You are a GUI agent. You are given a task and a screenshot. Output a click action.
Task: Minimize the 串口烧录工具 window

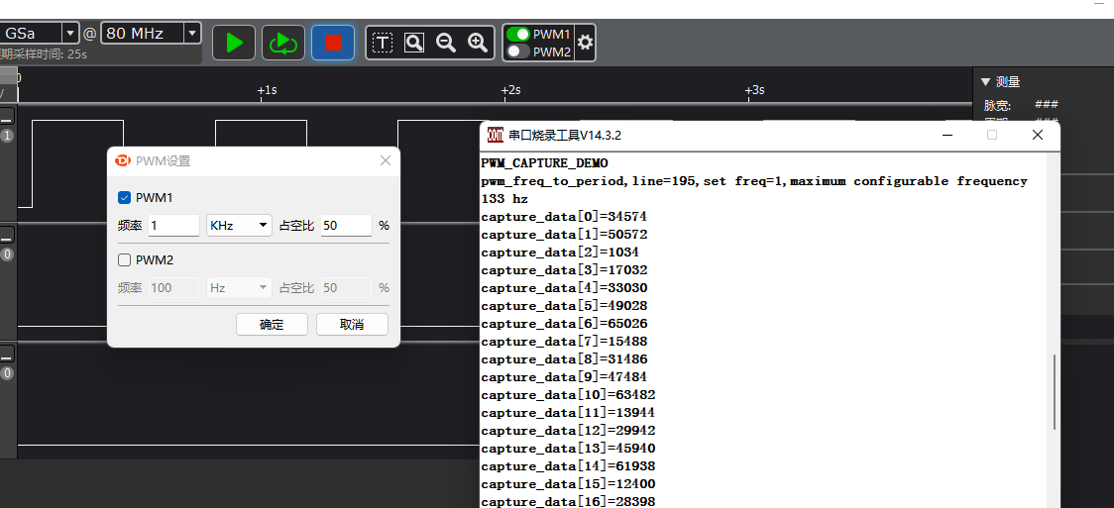(x=947, y=135)
